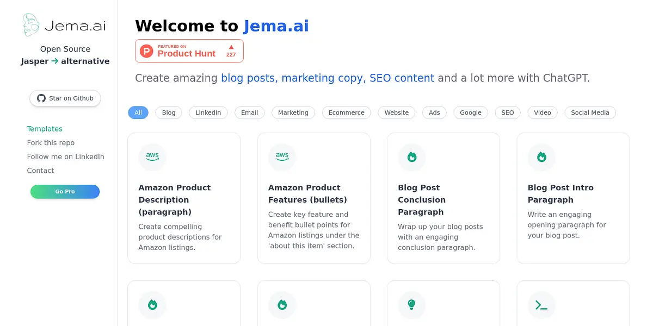Click the Jema.ai face logo
The width and height of the screenshot is (653, 326).
(31, 25)
